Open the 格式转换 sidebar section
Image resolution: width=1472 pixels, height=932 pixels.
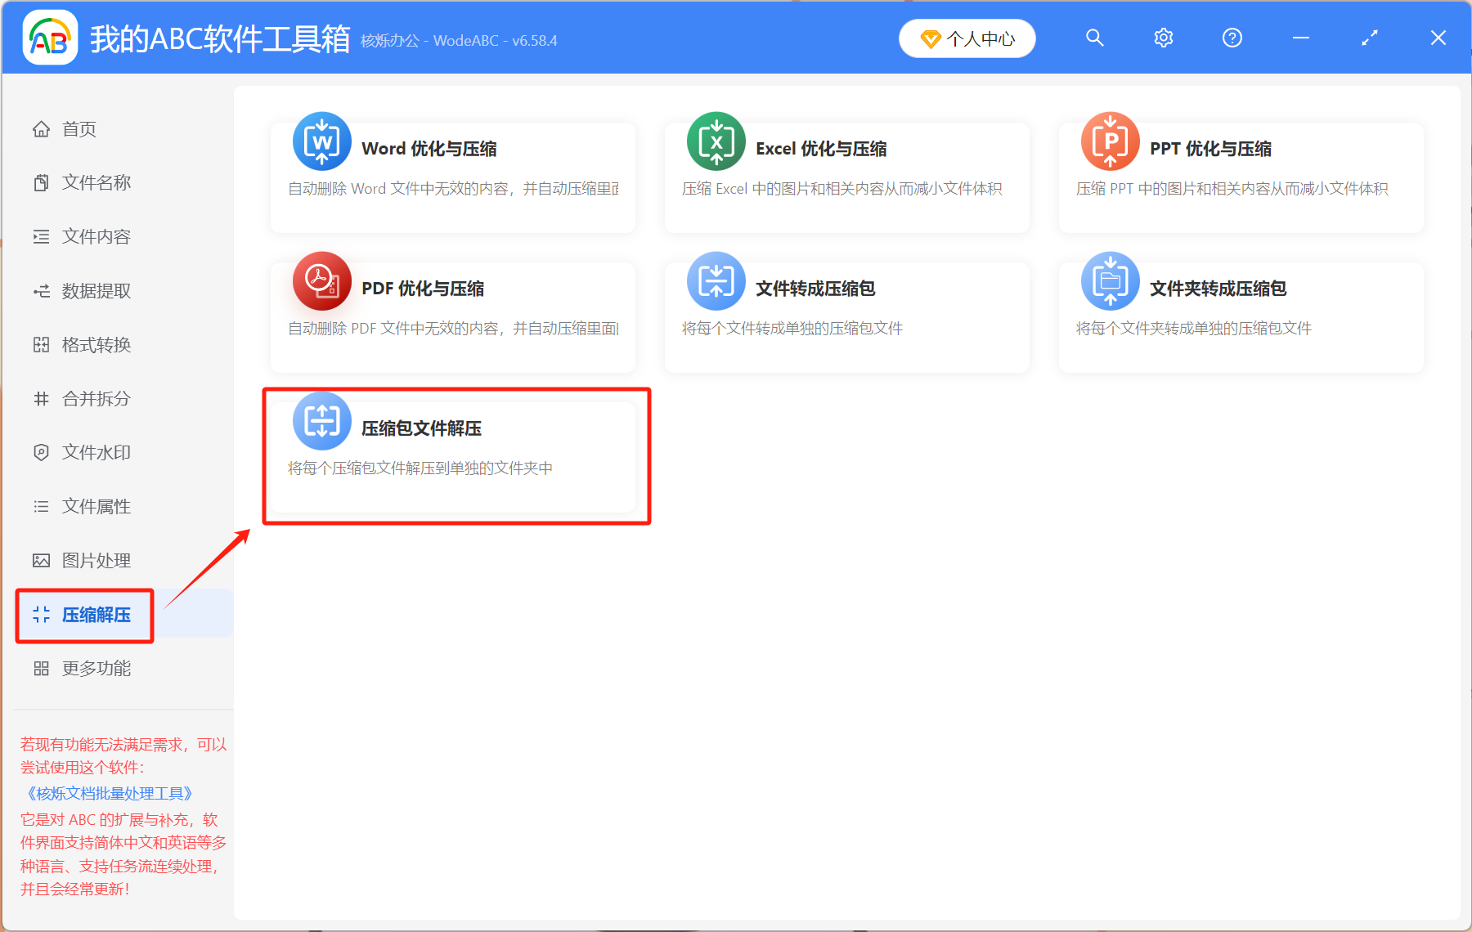tap(96, 344)
